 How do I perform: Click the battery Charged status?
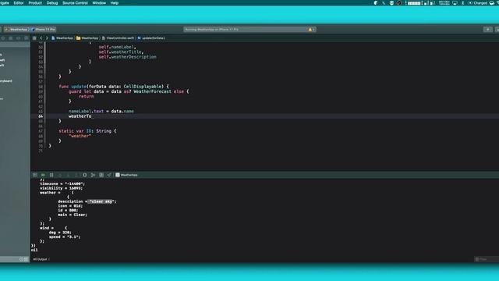coord(478,3)
